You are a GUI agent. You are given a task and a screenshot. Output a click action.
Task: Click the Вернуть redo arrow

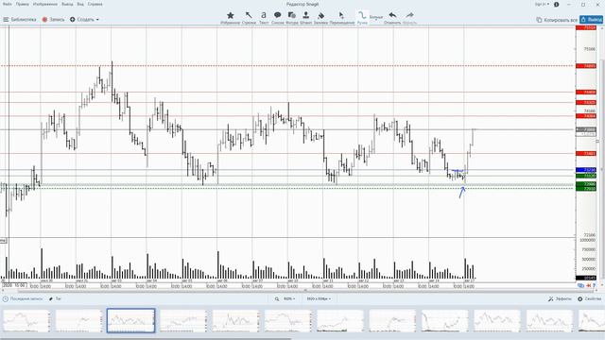(x=409, y=17)
